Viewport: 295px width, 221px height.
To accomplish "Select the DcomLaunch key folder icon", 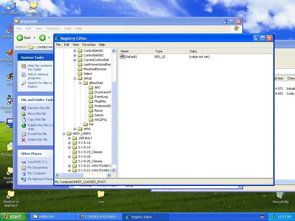I will 91,92.
